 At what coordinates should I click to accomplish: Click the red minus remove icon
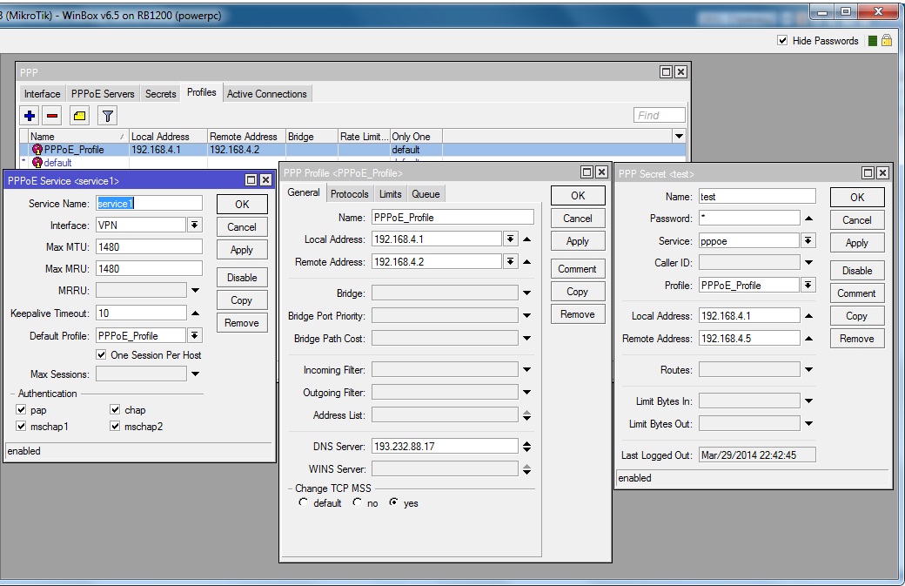(52, 116)
